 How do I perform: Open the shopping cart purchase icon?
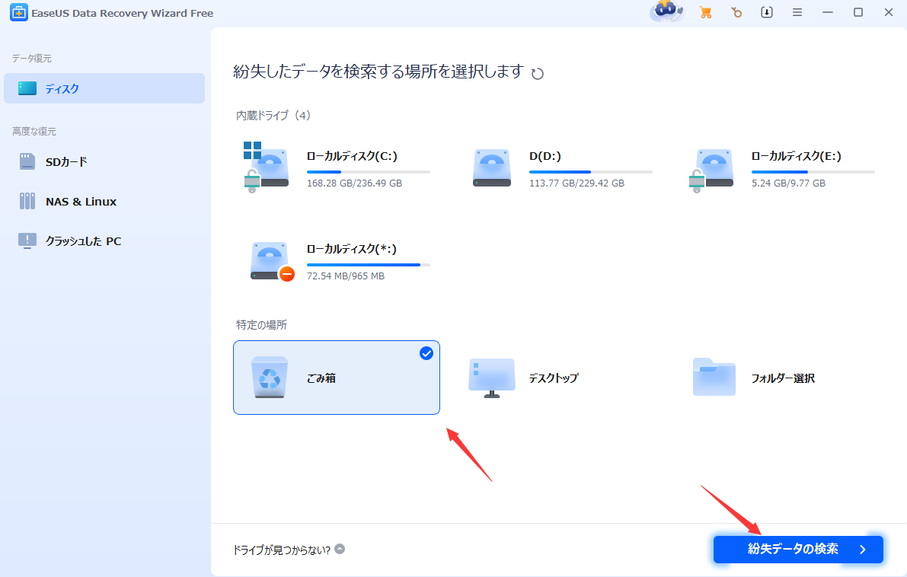[x=705, y=12]
